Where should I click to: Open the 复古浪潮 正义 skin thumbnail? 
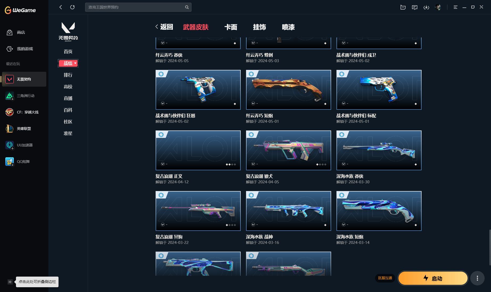click(x=198, y=150)
